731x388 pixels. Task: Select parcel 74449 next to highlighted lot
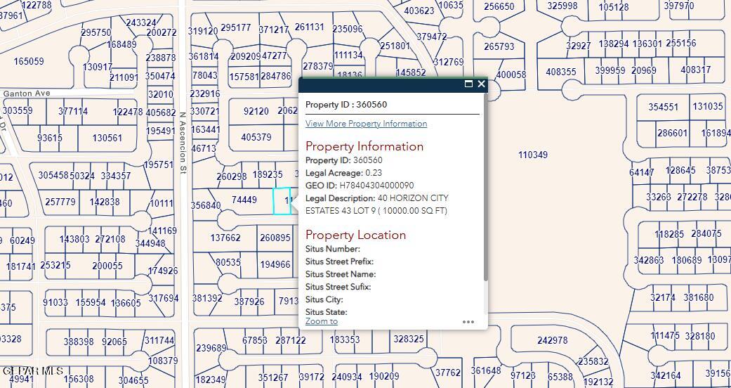click(244, 200)
